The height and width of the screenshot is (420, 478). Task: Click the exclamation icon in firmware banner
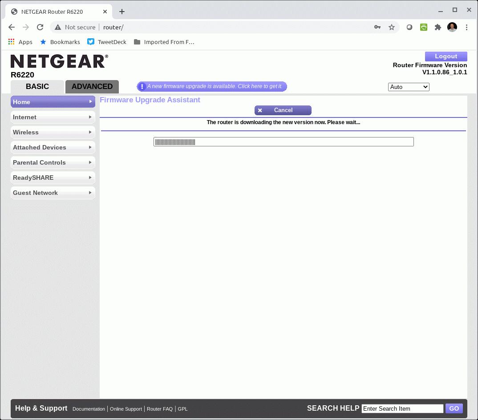click(142, 87)
